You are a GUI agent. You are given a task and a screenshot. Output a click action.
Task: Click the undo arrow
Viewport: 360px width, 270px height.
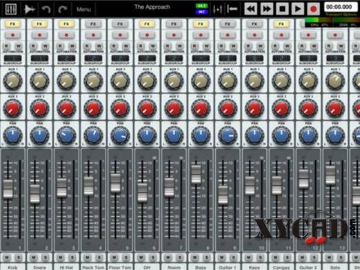[x=46, y=9]
